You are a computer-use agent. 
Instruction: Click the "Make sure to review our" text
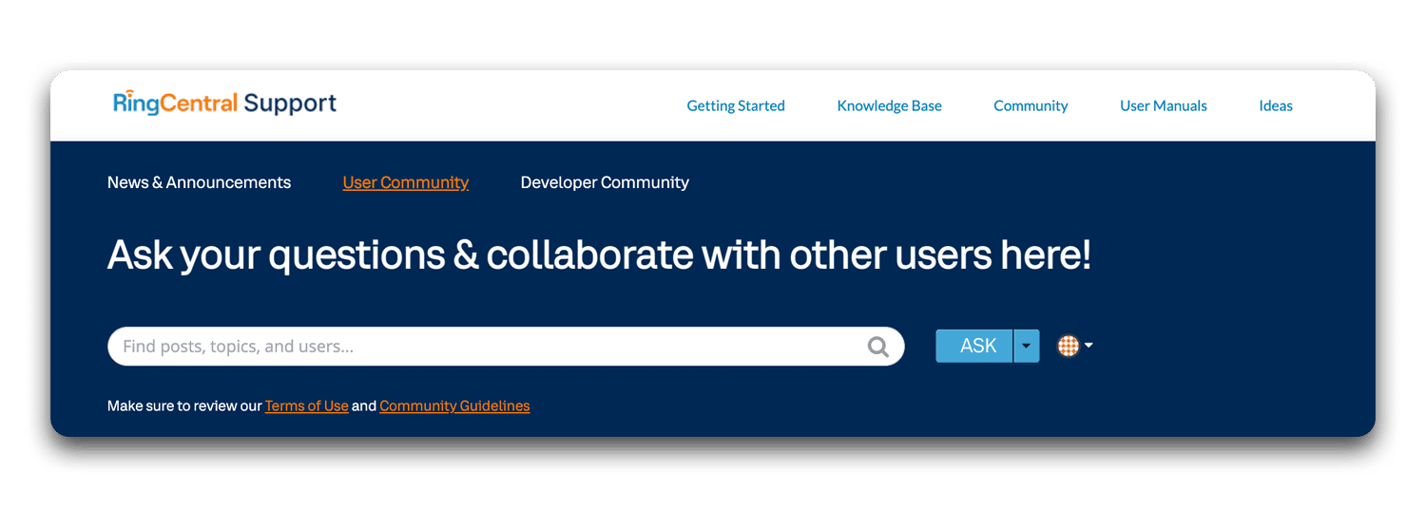click(184, 406)
